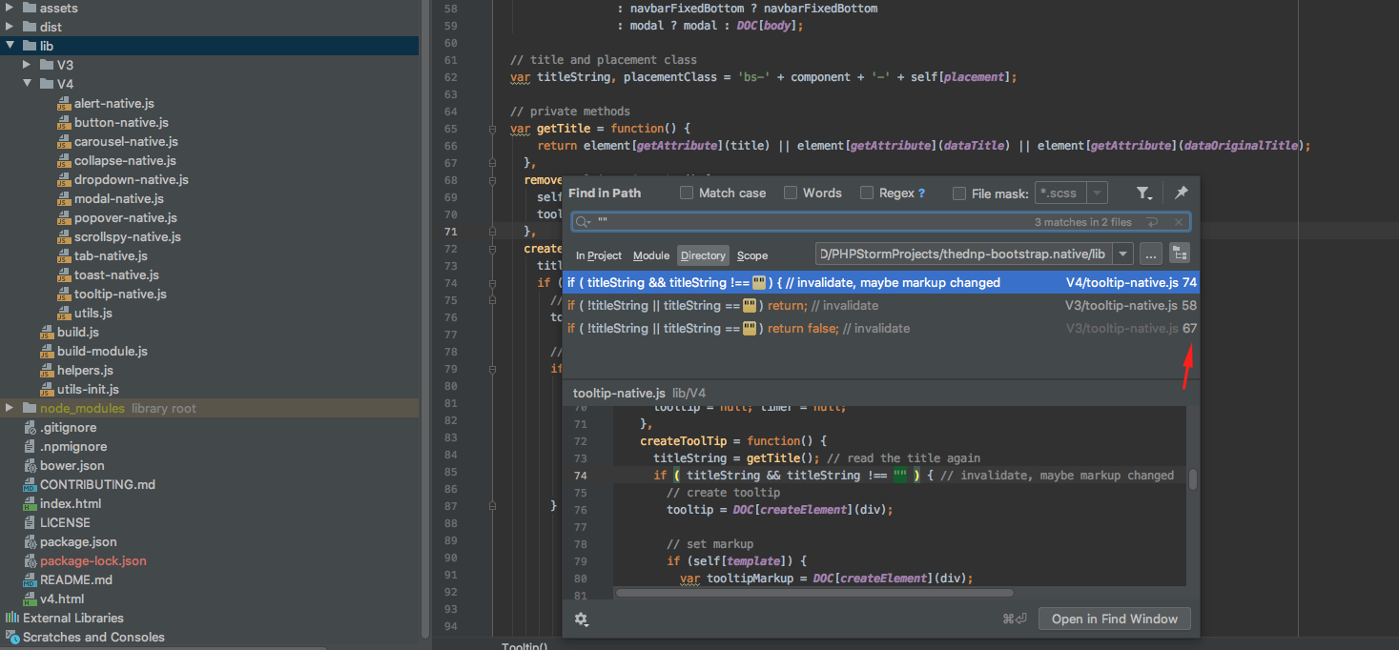
Task: Open scrollspy-native.js file
Action: 128,236
